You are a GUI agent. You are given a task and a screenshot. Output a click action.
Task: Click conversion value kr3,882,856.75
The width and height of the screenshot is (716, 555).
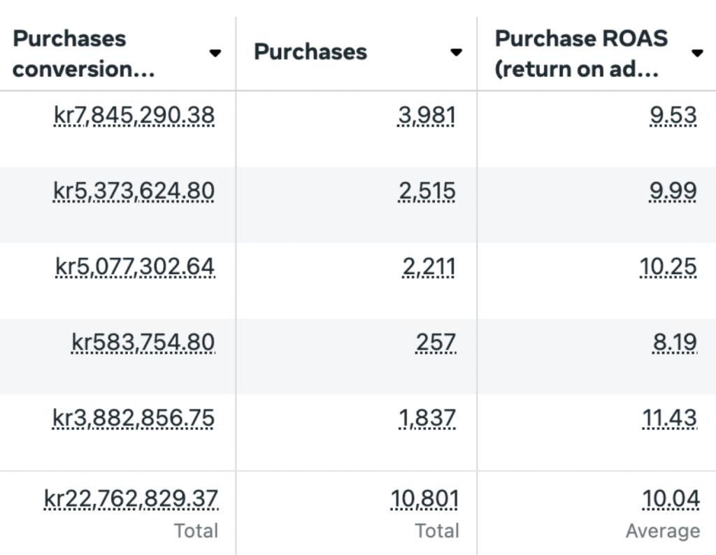point(133,418)
